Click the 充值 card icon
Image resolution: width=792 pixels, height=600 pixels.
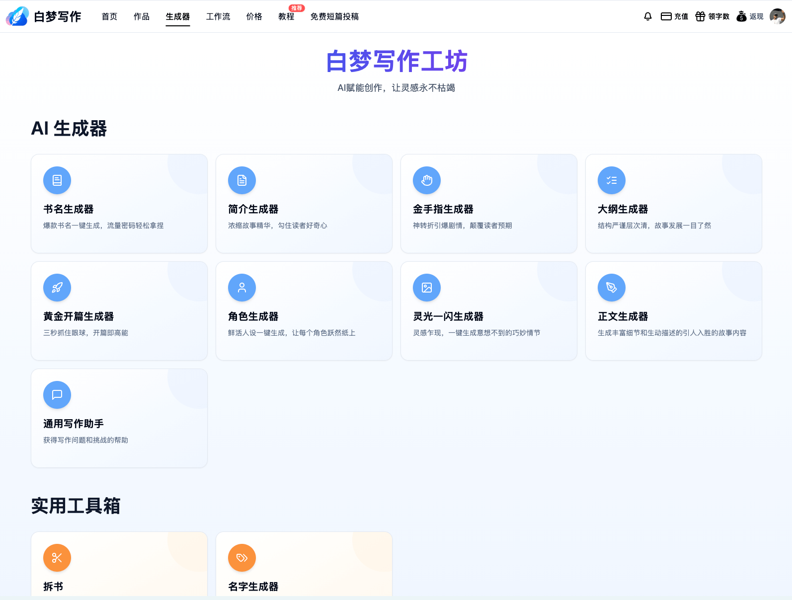click(x=666, y=16)
